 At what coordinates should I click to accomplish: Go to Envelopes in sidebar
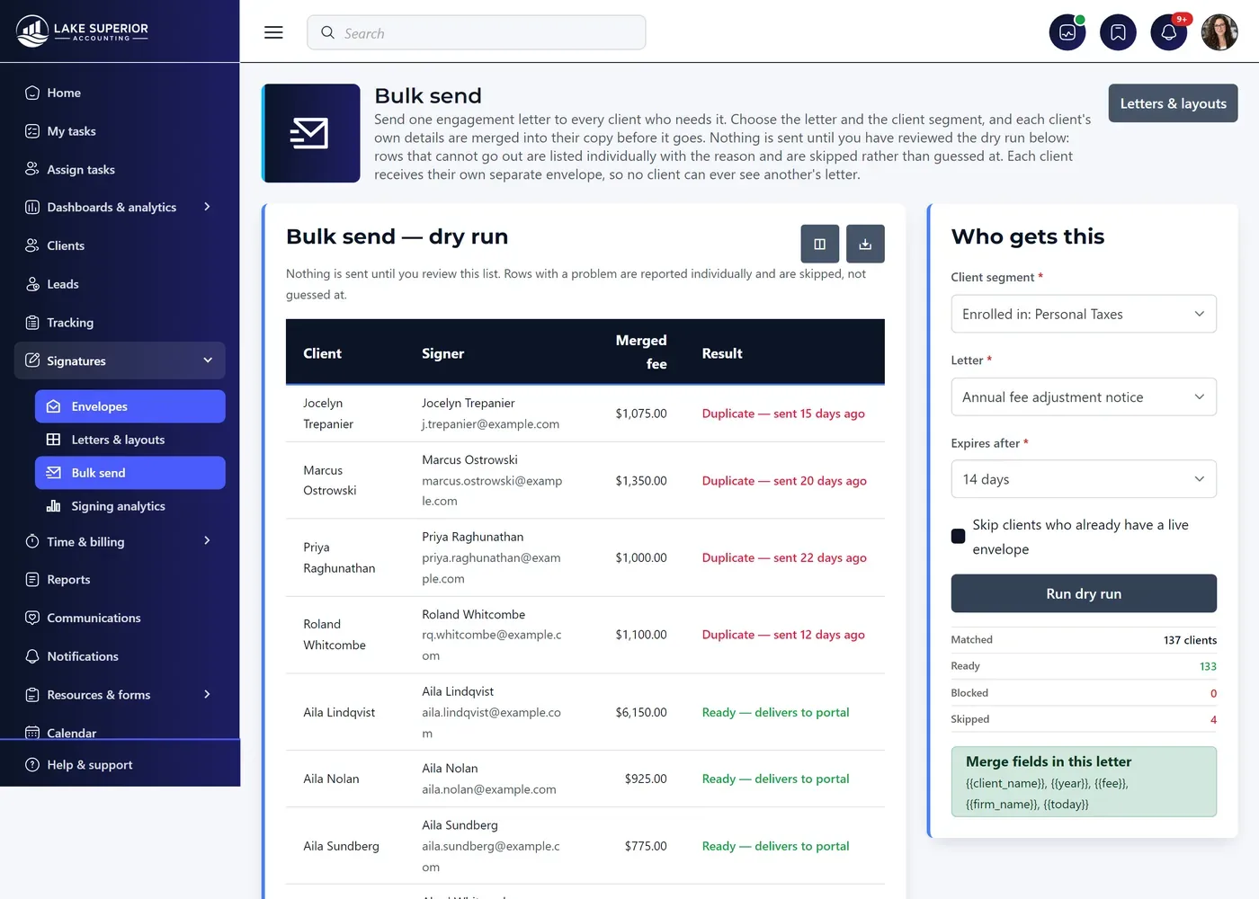pyautogui.click(x=130, y=406)
